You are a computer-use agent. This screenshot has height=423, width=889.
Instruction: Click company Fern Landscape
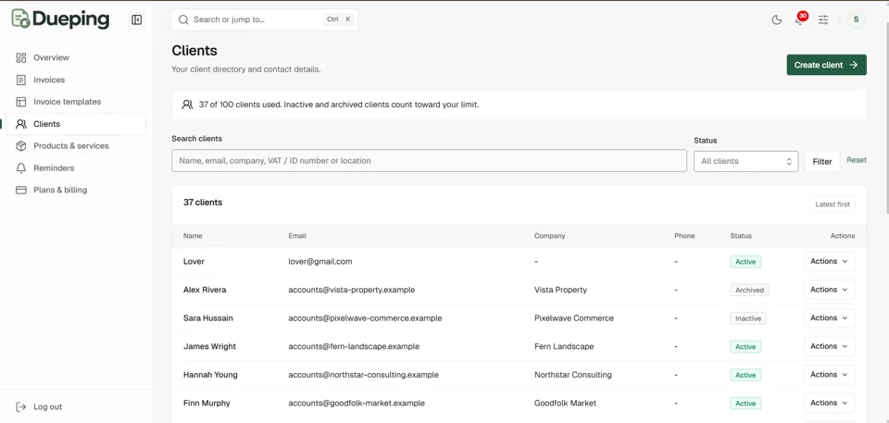tap(564, 346)
